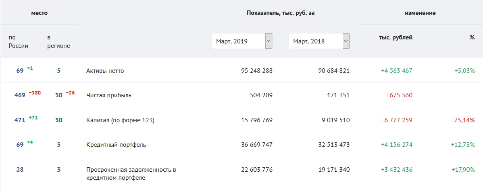Click Russia rank 28 for Просроченная задолженность
Viewport: 483px width, 191px height.
click(20, 170)
